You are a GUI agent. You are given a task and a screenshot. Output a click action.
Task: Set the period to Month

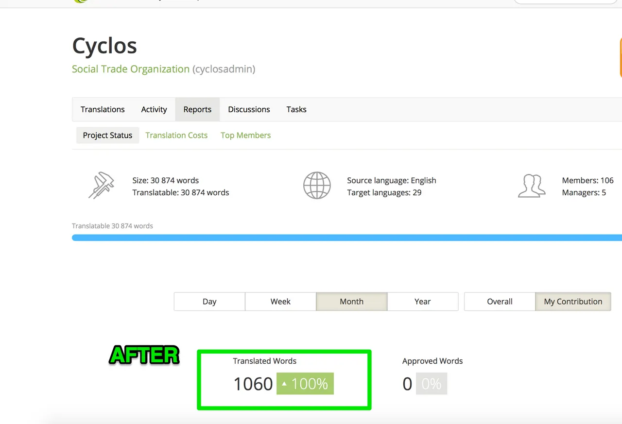(351, 301)
